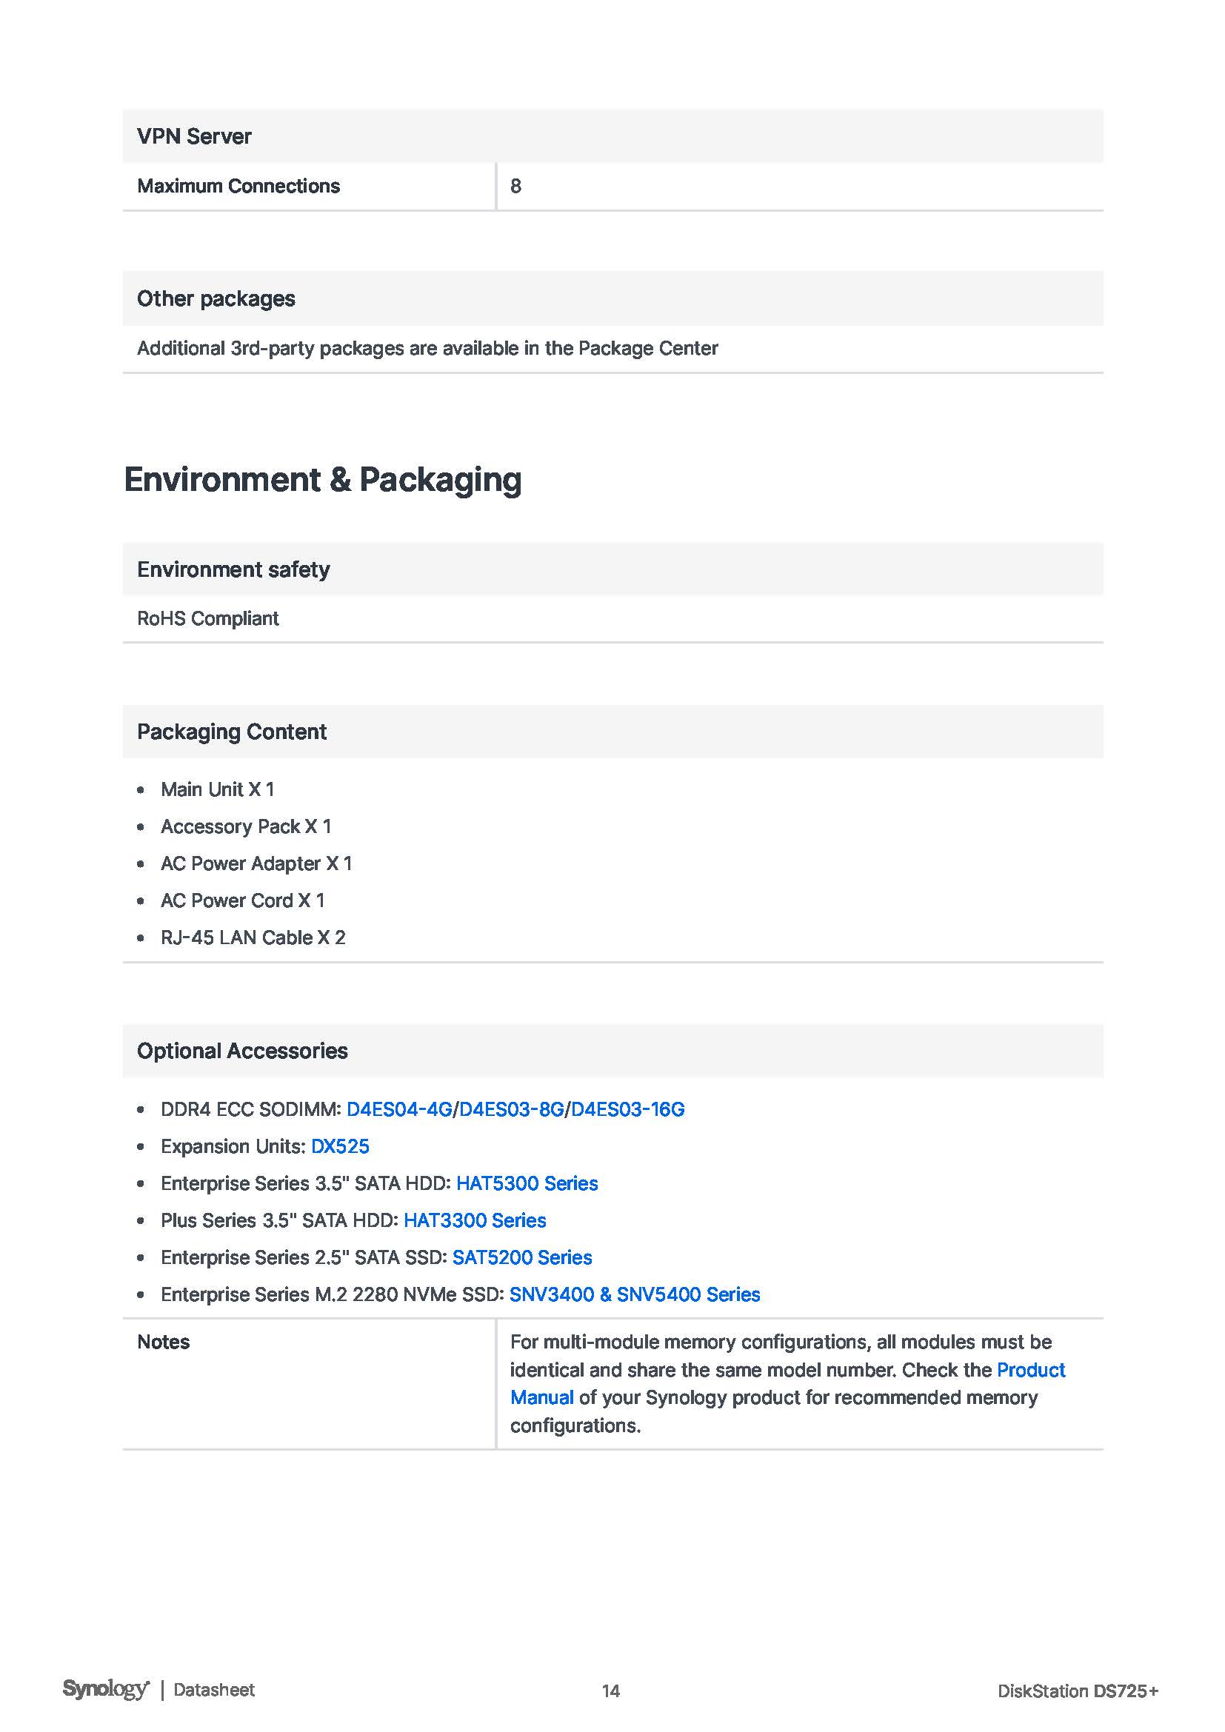Open the HAT5300 Series link
Viewport: 1225px width, 1732px height.
click(x=527, y=1183)
